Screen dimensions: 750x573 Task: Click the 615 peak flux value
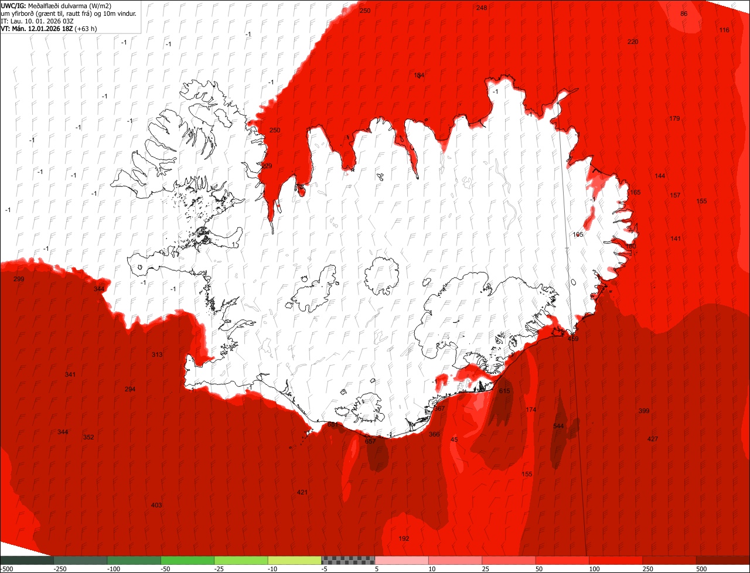tap(504, 391)
